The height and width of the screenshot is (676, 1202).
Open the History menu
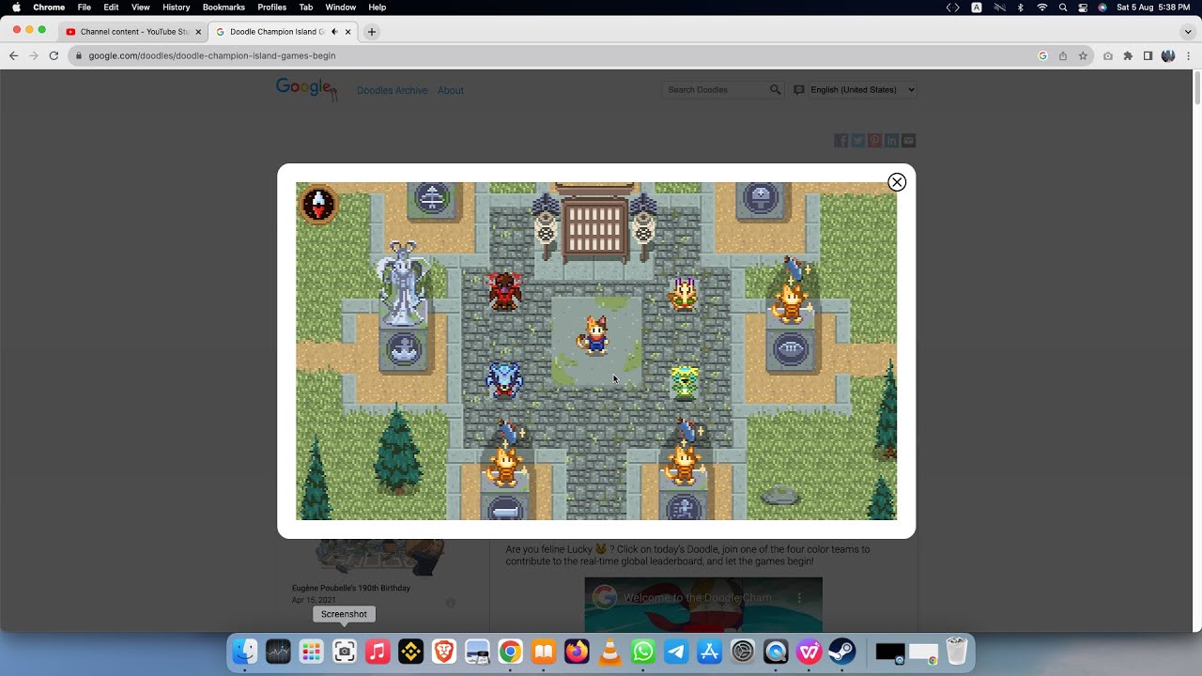(x=176, y=8)
